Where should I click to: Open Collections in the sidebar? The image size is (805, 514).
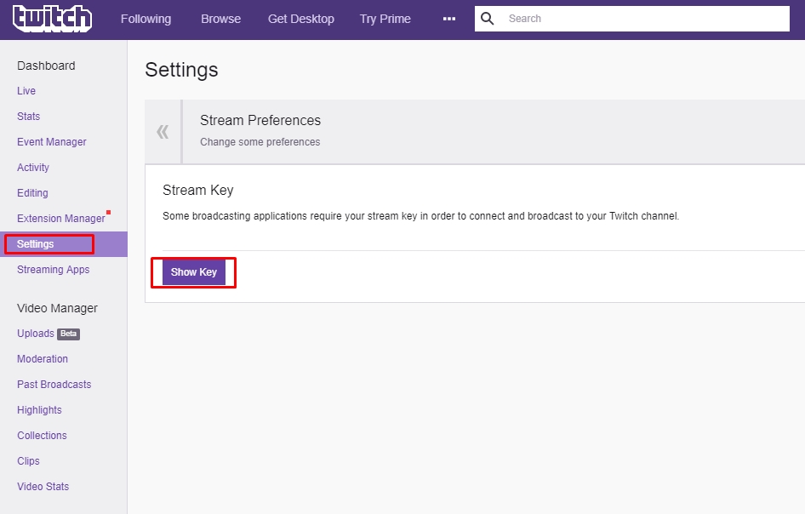coord(42,436)
